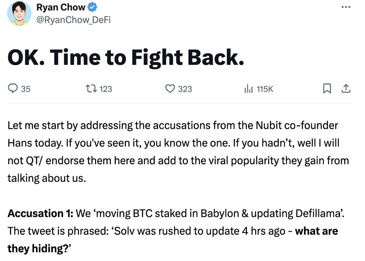Like the post with the heart icon

[x=170, y=88]
